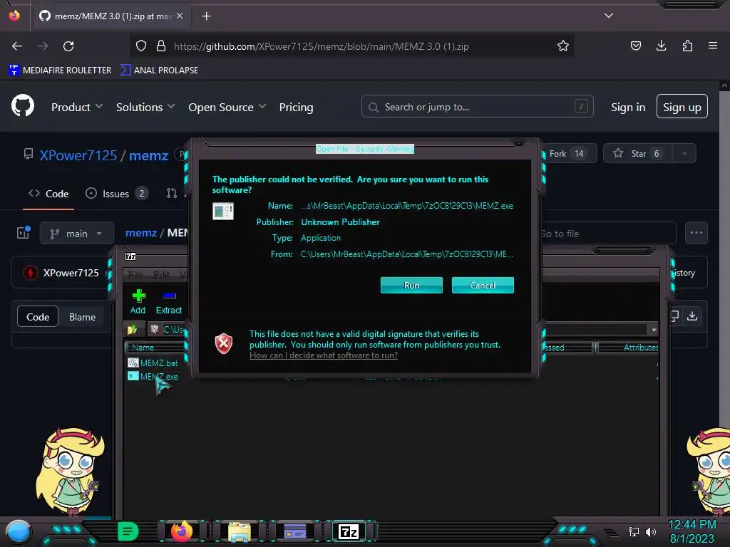The height and width of the screenshot is (547, 730).
Task: Click the red shield warning icon
Action: tap(223, 344)
